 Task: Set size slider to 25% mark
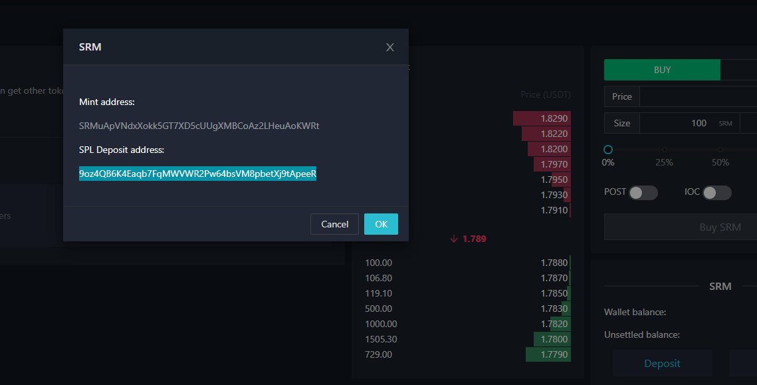coord(665,150)
